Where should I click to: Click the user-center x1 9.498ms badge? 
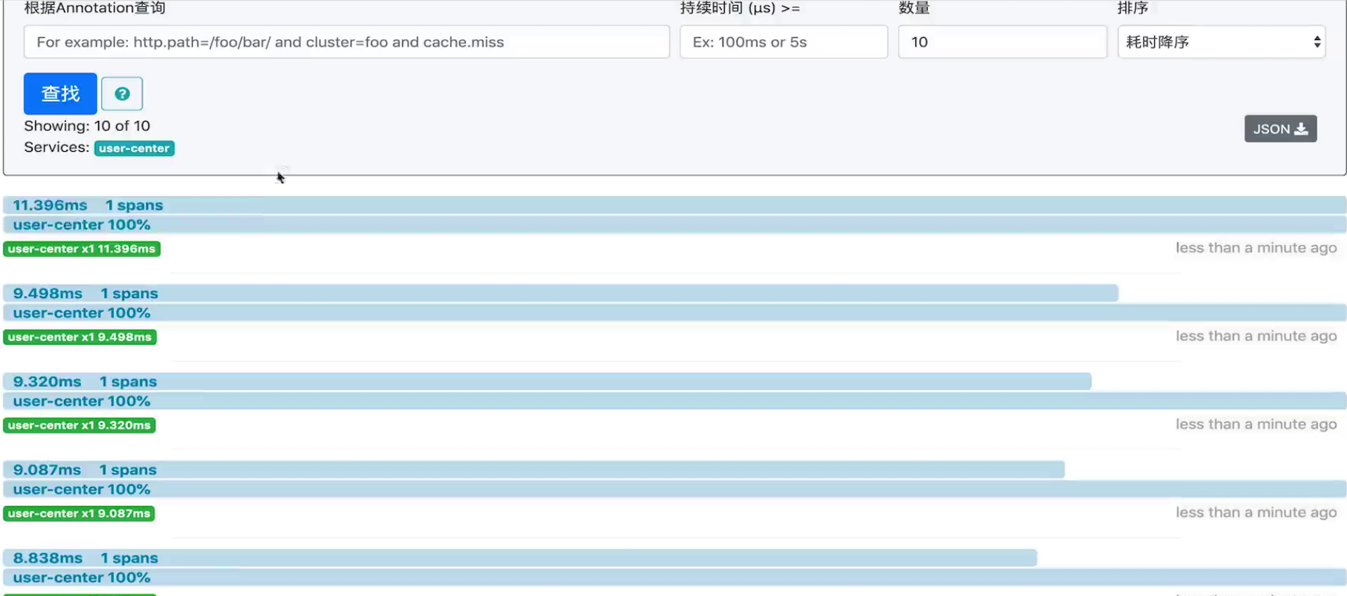tap(79, 337)
